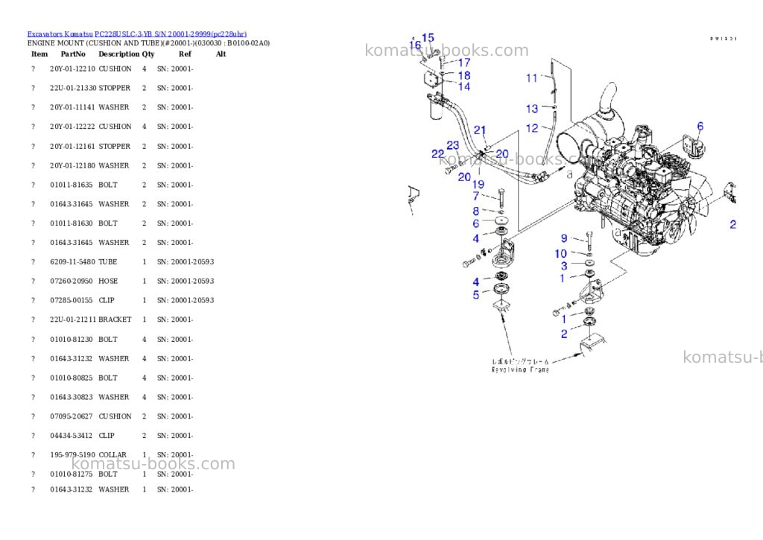Select part number 22U-01-21211
Viewport: 763px width, 540px height.
coord(73,320)
